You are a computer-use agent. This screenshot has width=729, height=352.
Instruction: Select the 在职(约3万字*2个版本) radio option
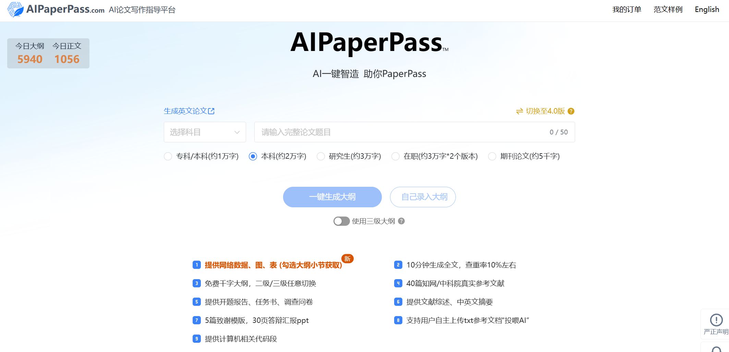point(396,156)
